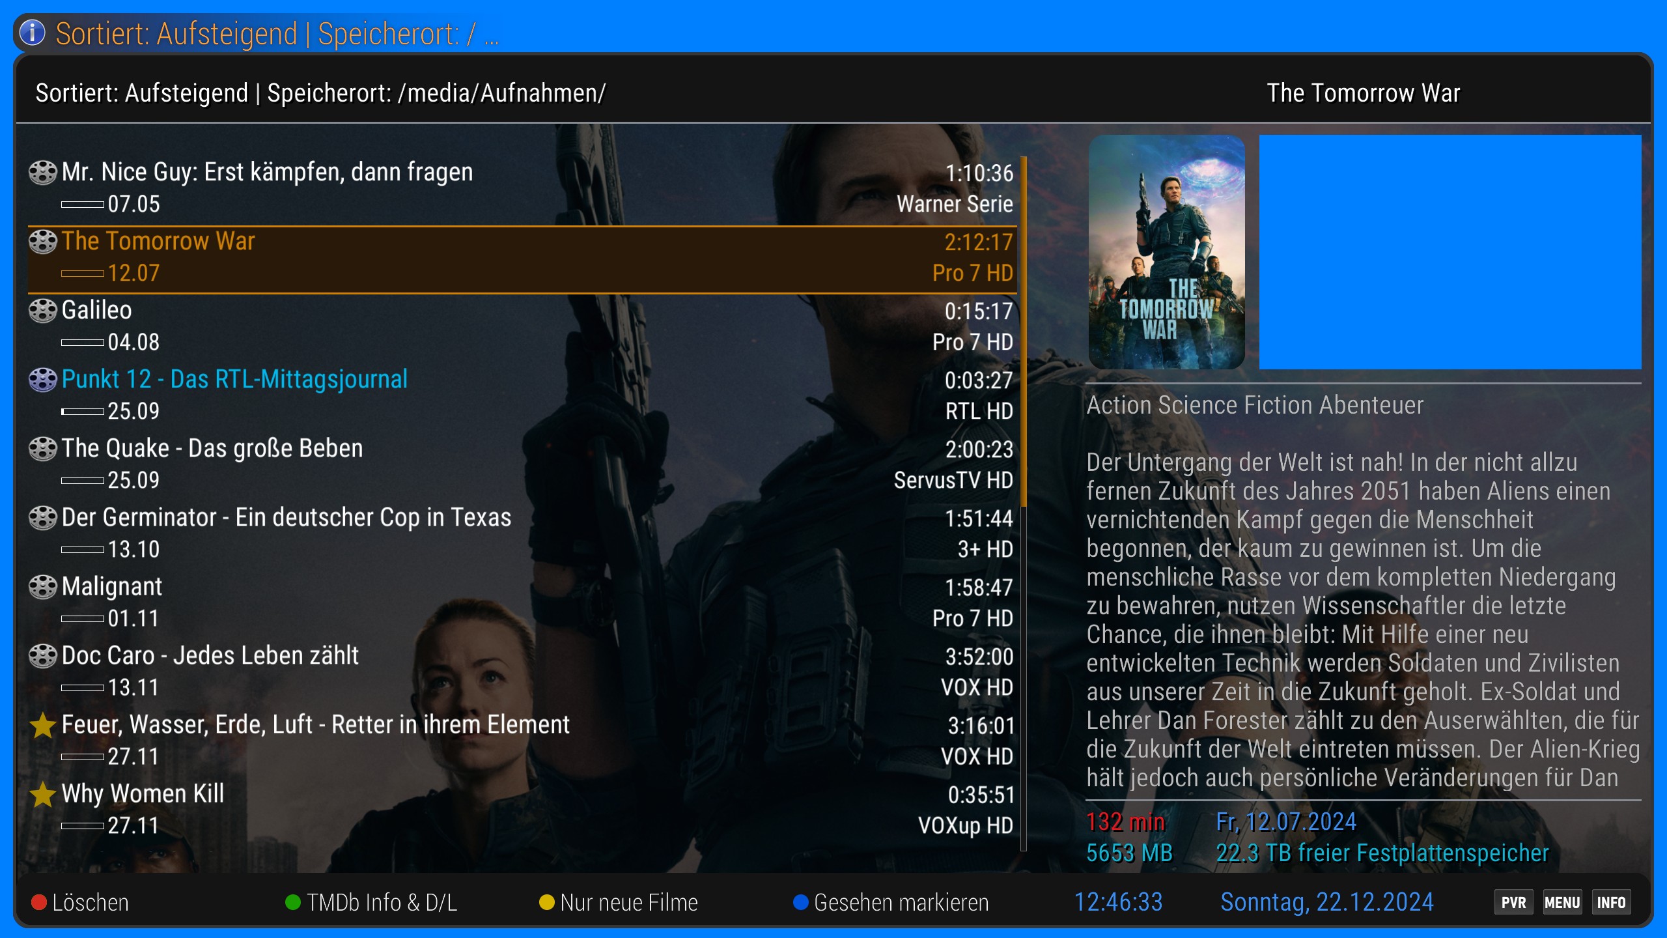The height and width of the screenshot is (938, 1667).
Task: Click the progress bar under Doc Caro
Action: click(x=83, y=688)
